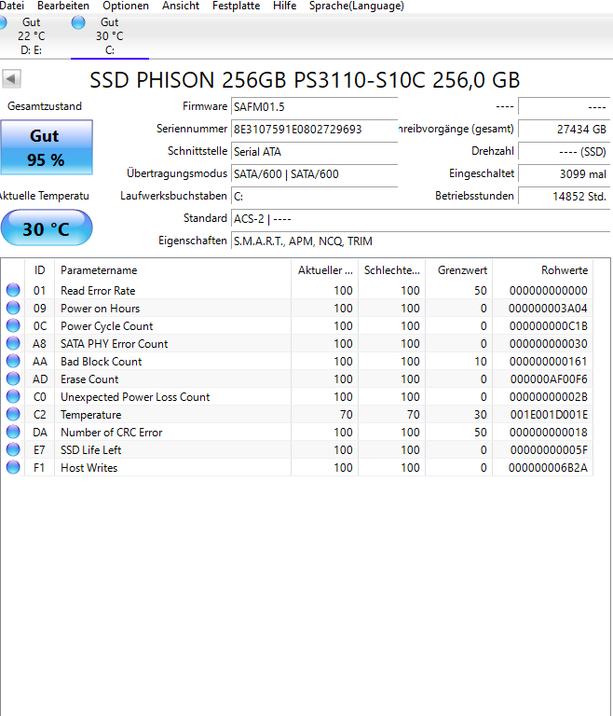Select the Erase Count row name
This screenshot has width=613, height=716.
pos(89,379)
